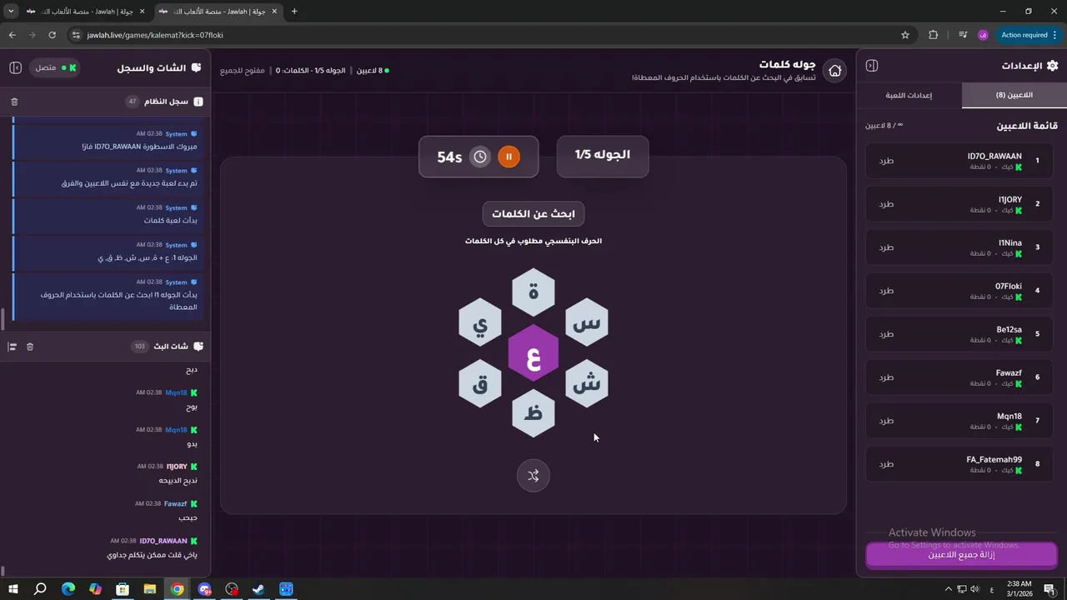
Task: Open Steam from the taskbar
Action: pos(259,589)
